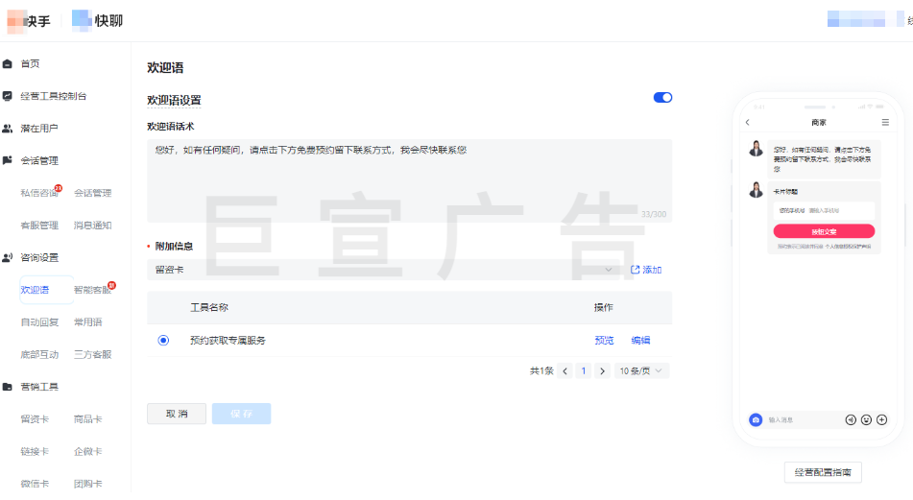Open 微信卡 marketing tool item

(35, 484)
